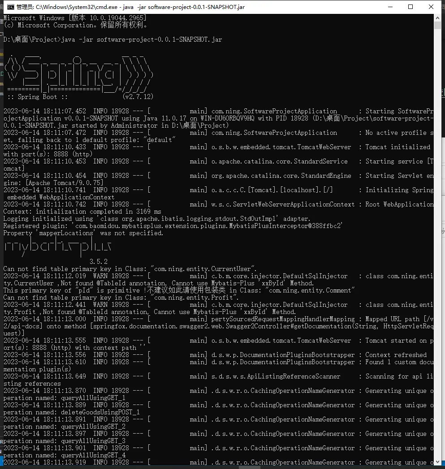
Task: Click the scrollbar down arrow
Action: pos(437,461)
